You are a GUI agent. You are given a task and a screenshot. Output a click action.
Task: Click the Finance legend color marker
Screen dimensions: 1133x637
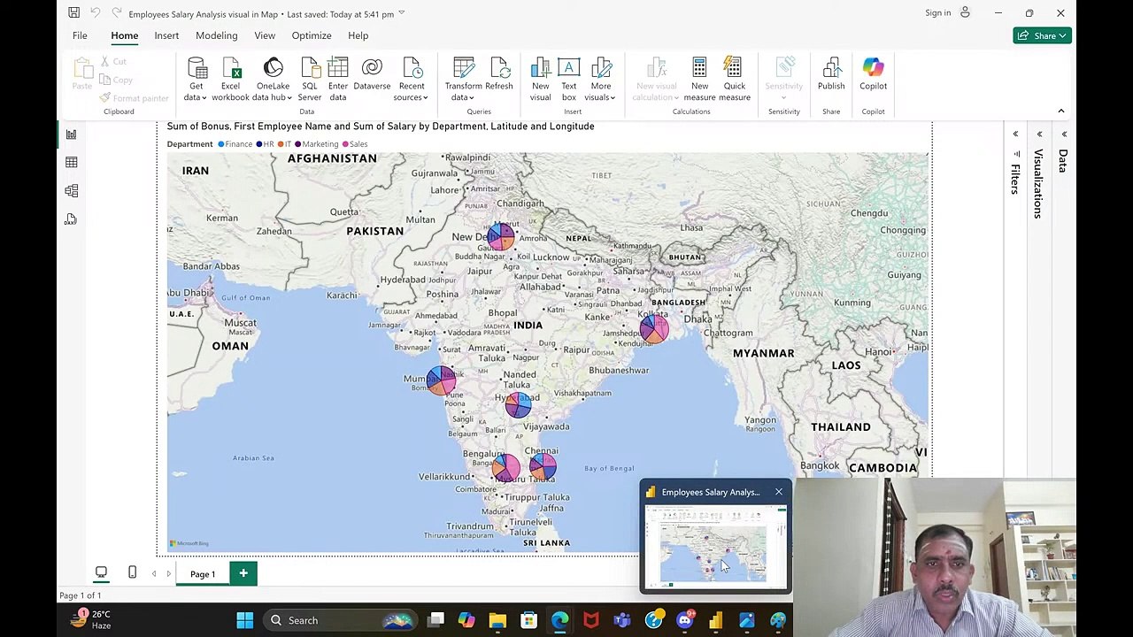(x=221, y=144)
